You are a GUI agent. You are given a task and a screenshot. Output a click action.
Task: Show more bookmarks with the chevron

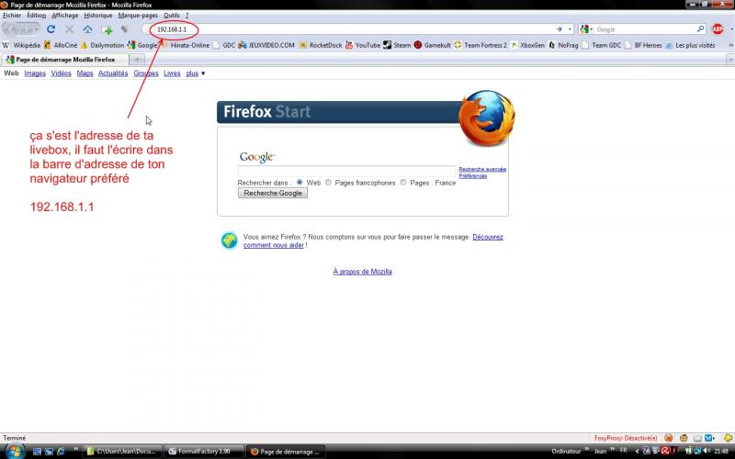pyautogui.click(x=730, y=45)
